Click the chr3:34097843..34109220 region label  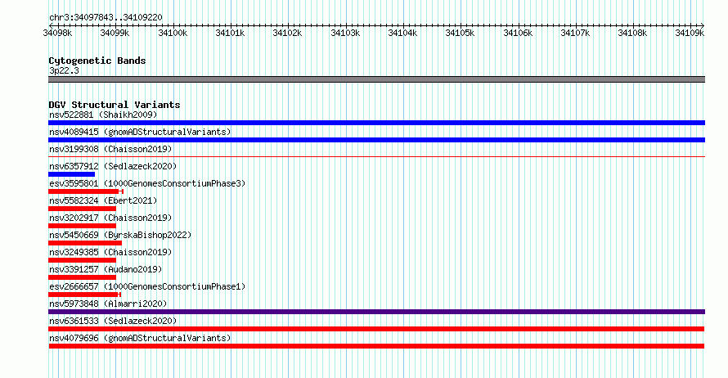point(106,18)
